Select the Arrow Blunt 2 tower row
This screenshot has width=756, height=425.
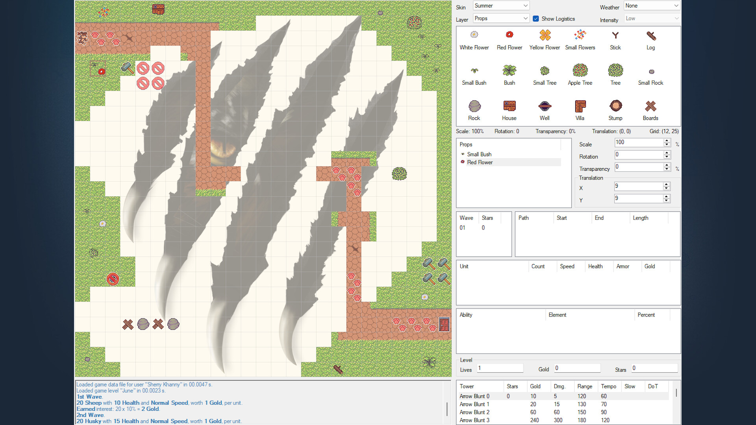(x=474, y=412)
